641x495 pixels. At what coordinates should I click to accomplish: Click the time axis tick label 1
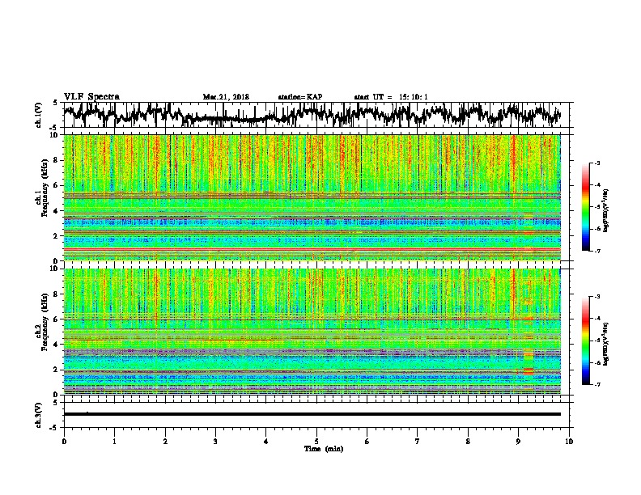pyautogui.click(x=114, y=442)
